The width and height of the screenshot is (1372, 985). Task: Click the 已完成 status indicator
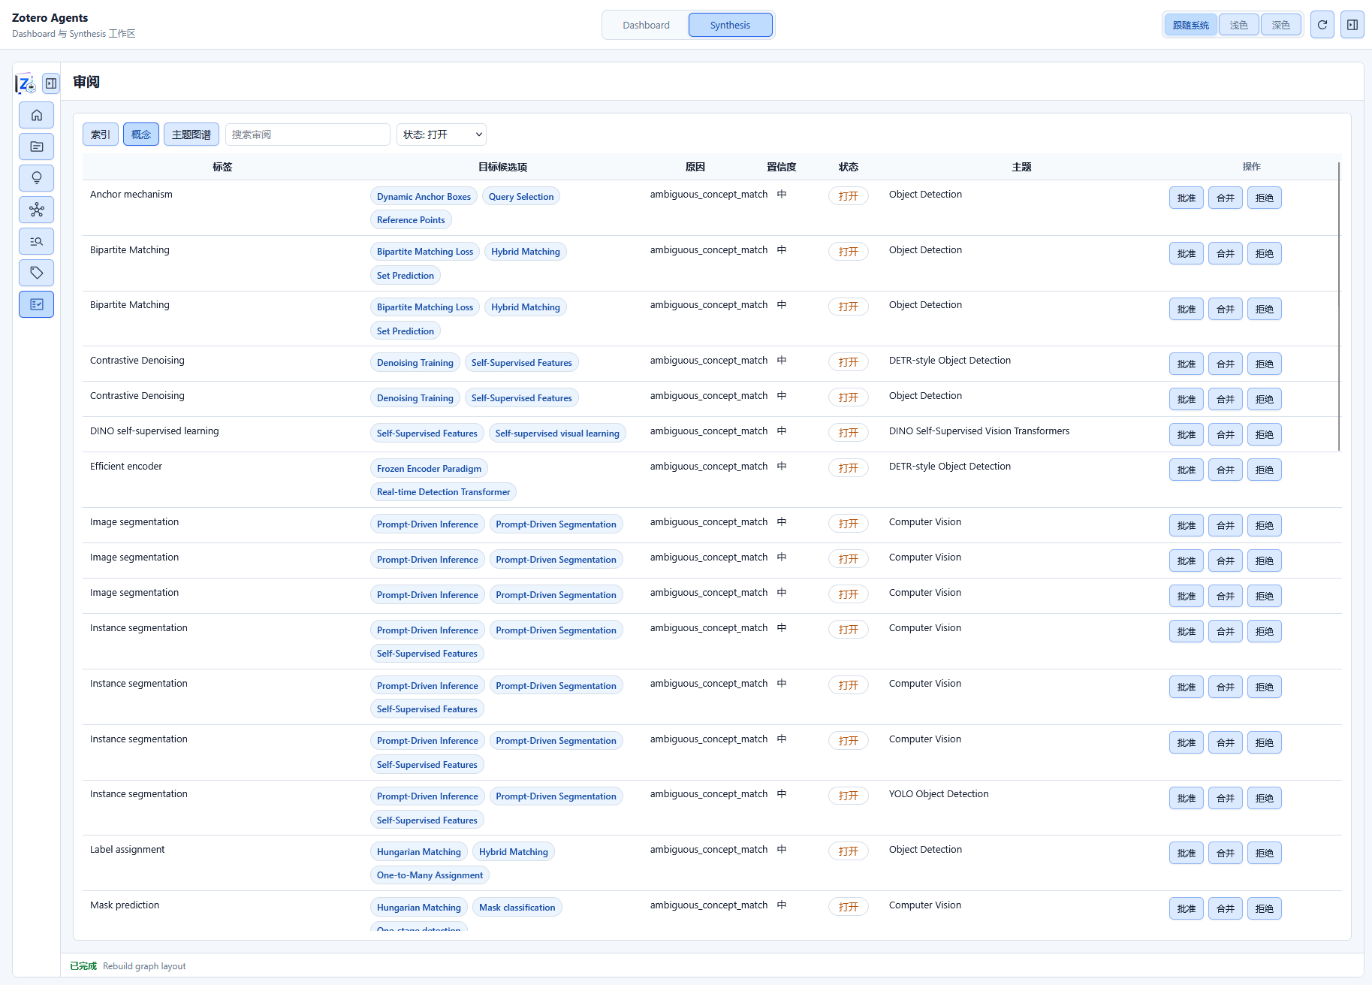click(83, 966)
